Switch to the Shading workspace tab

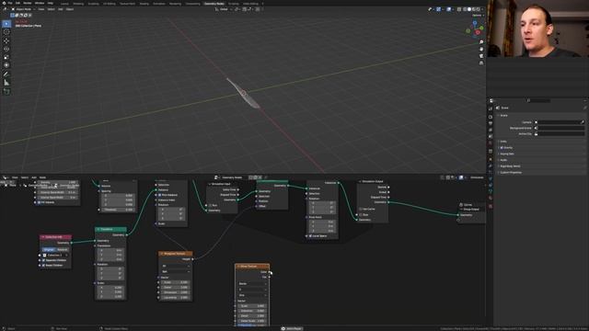coord(144,4)
